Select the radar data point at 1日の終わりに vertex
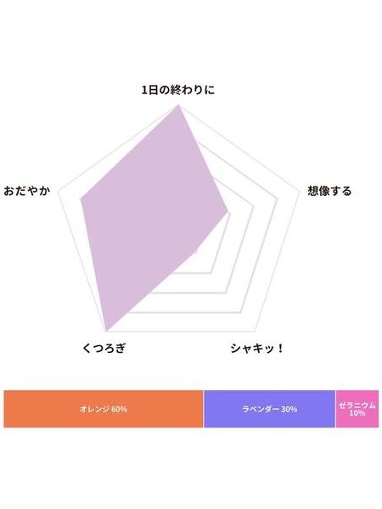The height and width of the screenshot is (509, 382). (x=178, y=105)
